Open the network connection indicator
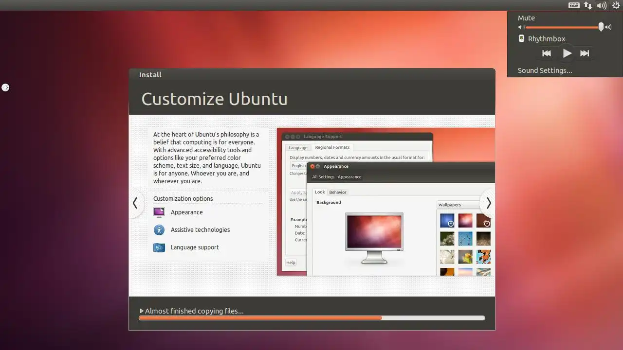The height and width of the screenshot is (350, 623). 588,5
